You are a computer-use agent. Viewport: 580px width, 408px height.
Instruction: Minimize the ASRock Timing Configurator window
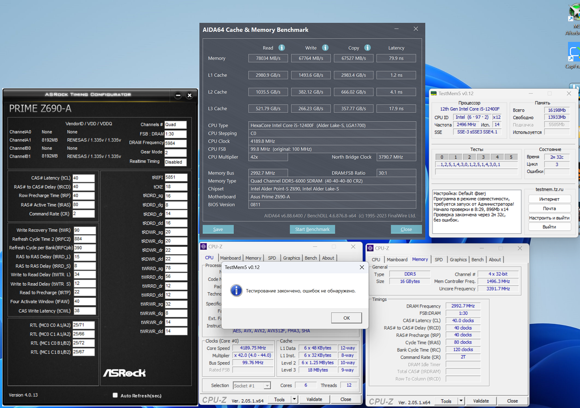coord(178,95)
